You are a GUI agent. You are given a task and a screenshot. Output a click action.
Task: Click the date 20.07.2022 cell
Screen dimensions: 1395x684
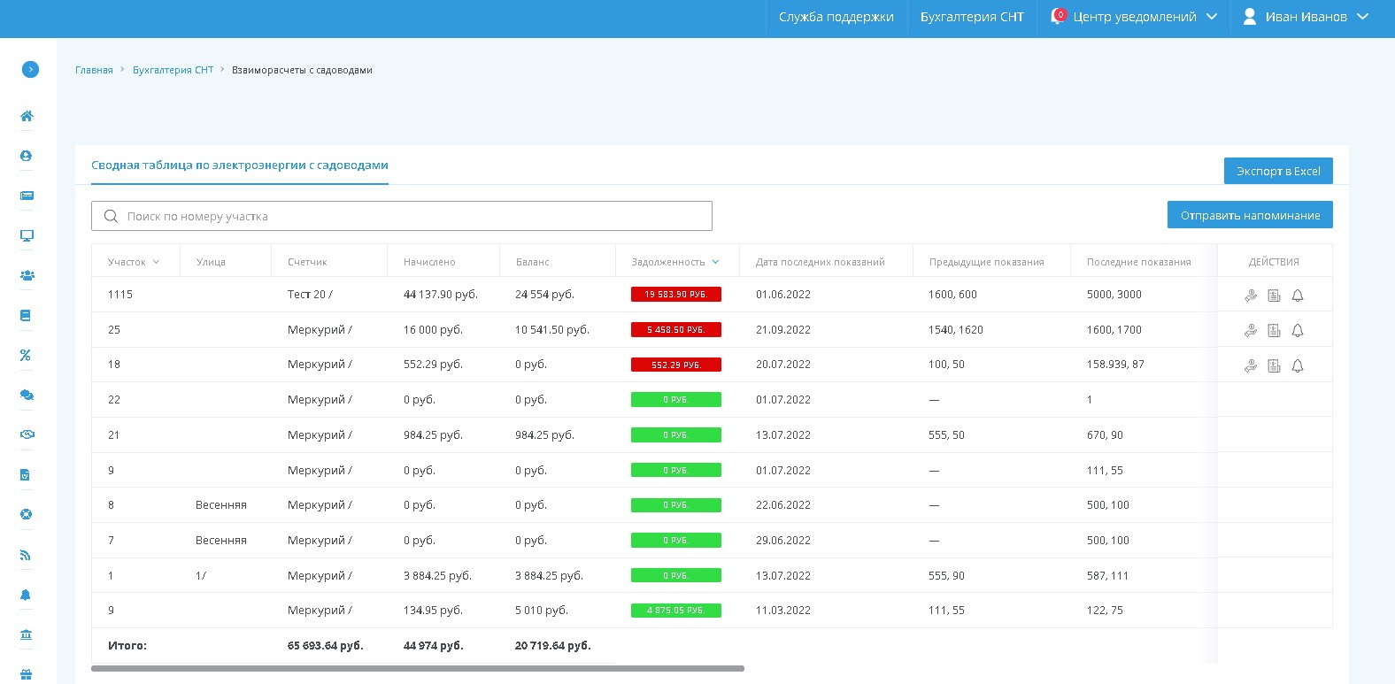pos(783,365)
